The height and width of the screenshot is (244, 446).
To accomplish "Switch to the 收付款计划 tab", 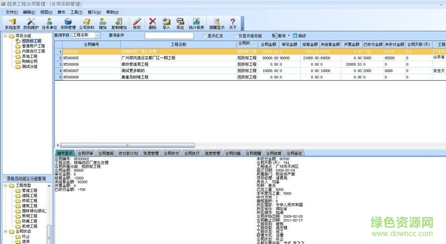I will [x=129, y=153].
